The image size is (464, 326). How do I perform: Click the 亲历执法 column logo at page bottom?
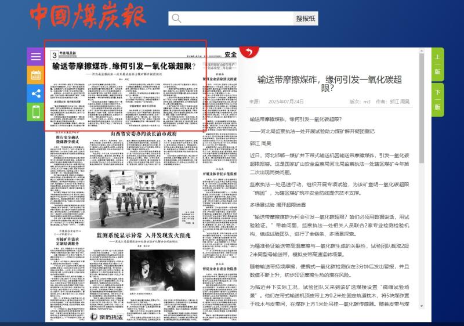coord(107,317)
